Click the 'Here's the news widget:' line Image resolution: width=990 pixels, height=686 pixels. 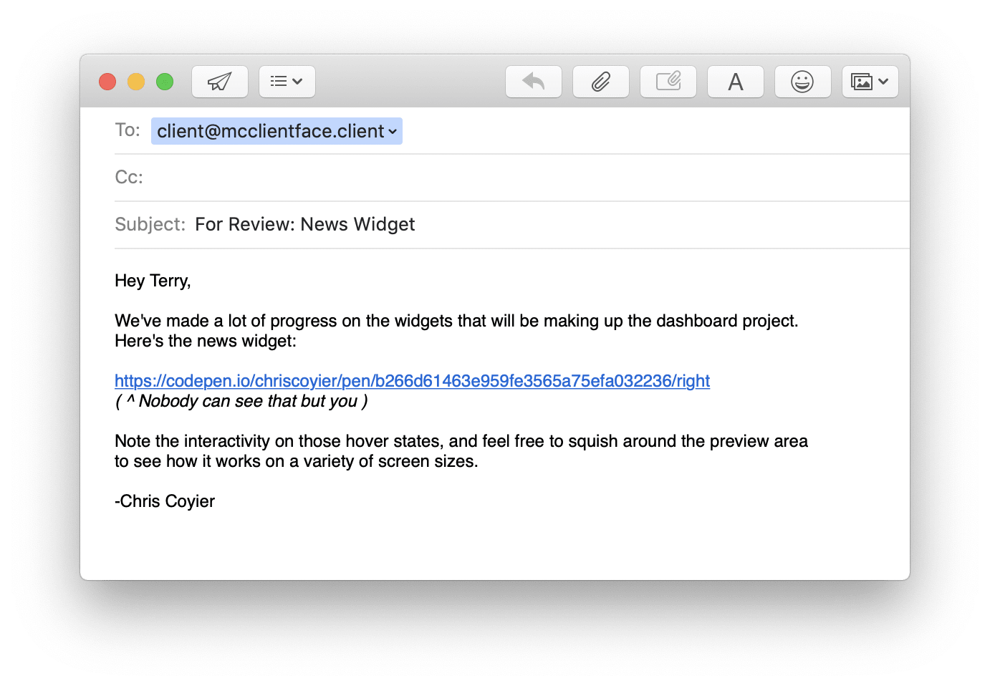[206, 341]
